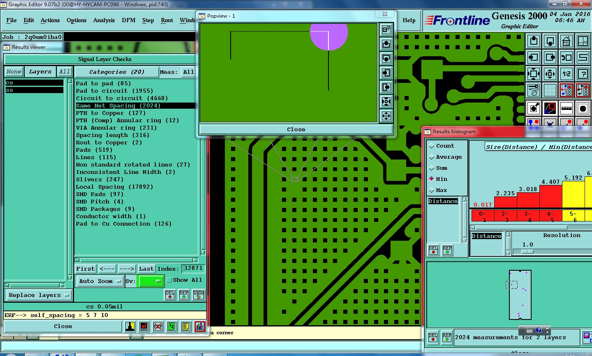Click Close button in Results viewer
This screenshot has height=356, width=592.
pos(63,326)
